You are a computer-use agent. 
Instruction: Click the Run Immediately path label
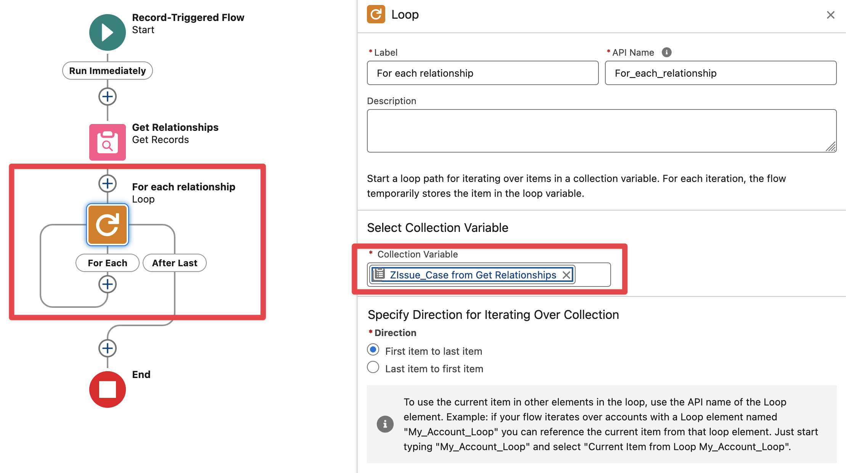(107, 71)
